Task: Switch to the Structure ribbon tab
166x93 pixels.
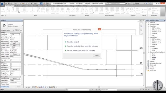Action: pos(17,6)
